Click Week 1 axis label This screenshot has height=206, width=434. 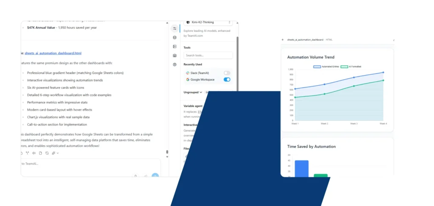pos(295,123)
